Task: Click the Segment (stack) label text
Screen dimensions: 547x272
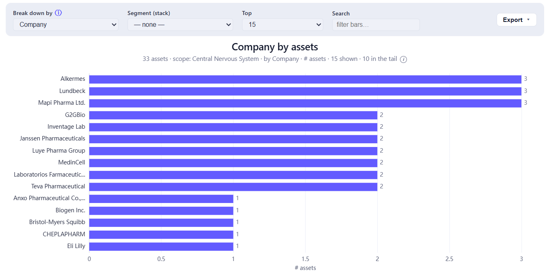Action: (x=149, y=13)
